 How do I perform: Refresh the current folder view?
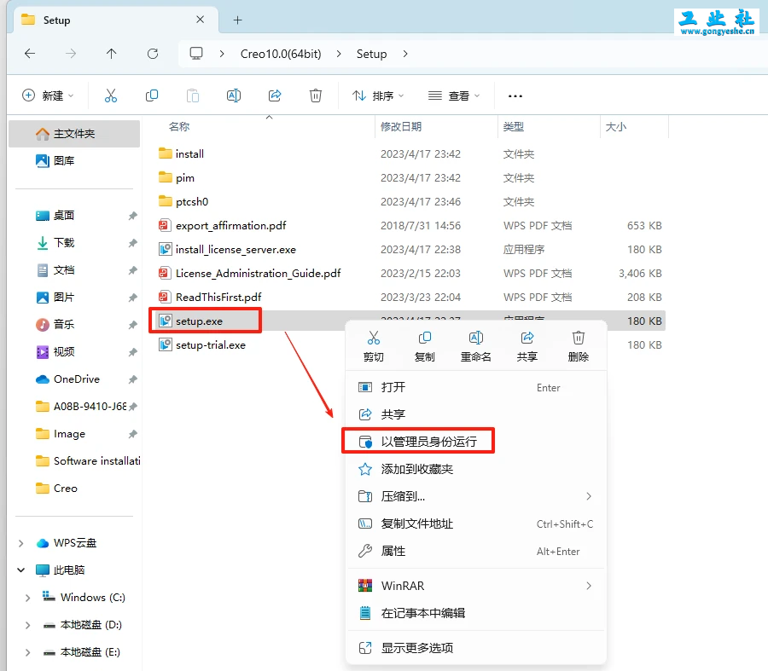tap(153, 54)
